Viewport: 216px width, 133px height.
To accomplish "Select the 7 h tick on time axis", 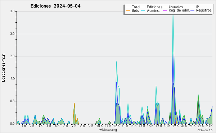I will point(74,126).
